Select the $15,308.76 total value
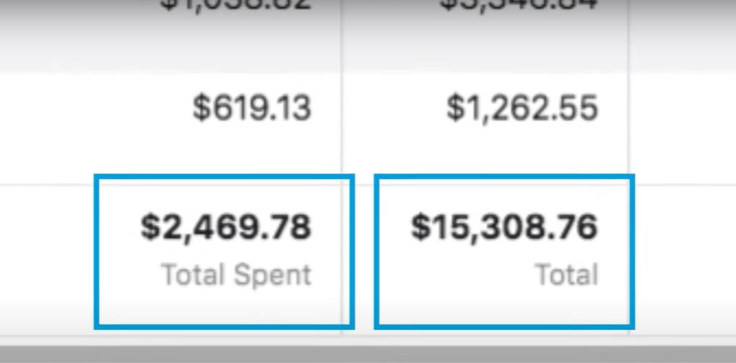736x363 pixels. [x=504, y=227]
